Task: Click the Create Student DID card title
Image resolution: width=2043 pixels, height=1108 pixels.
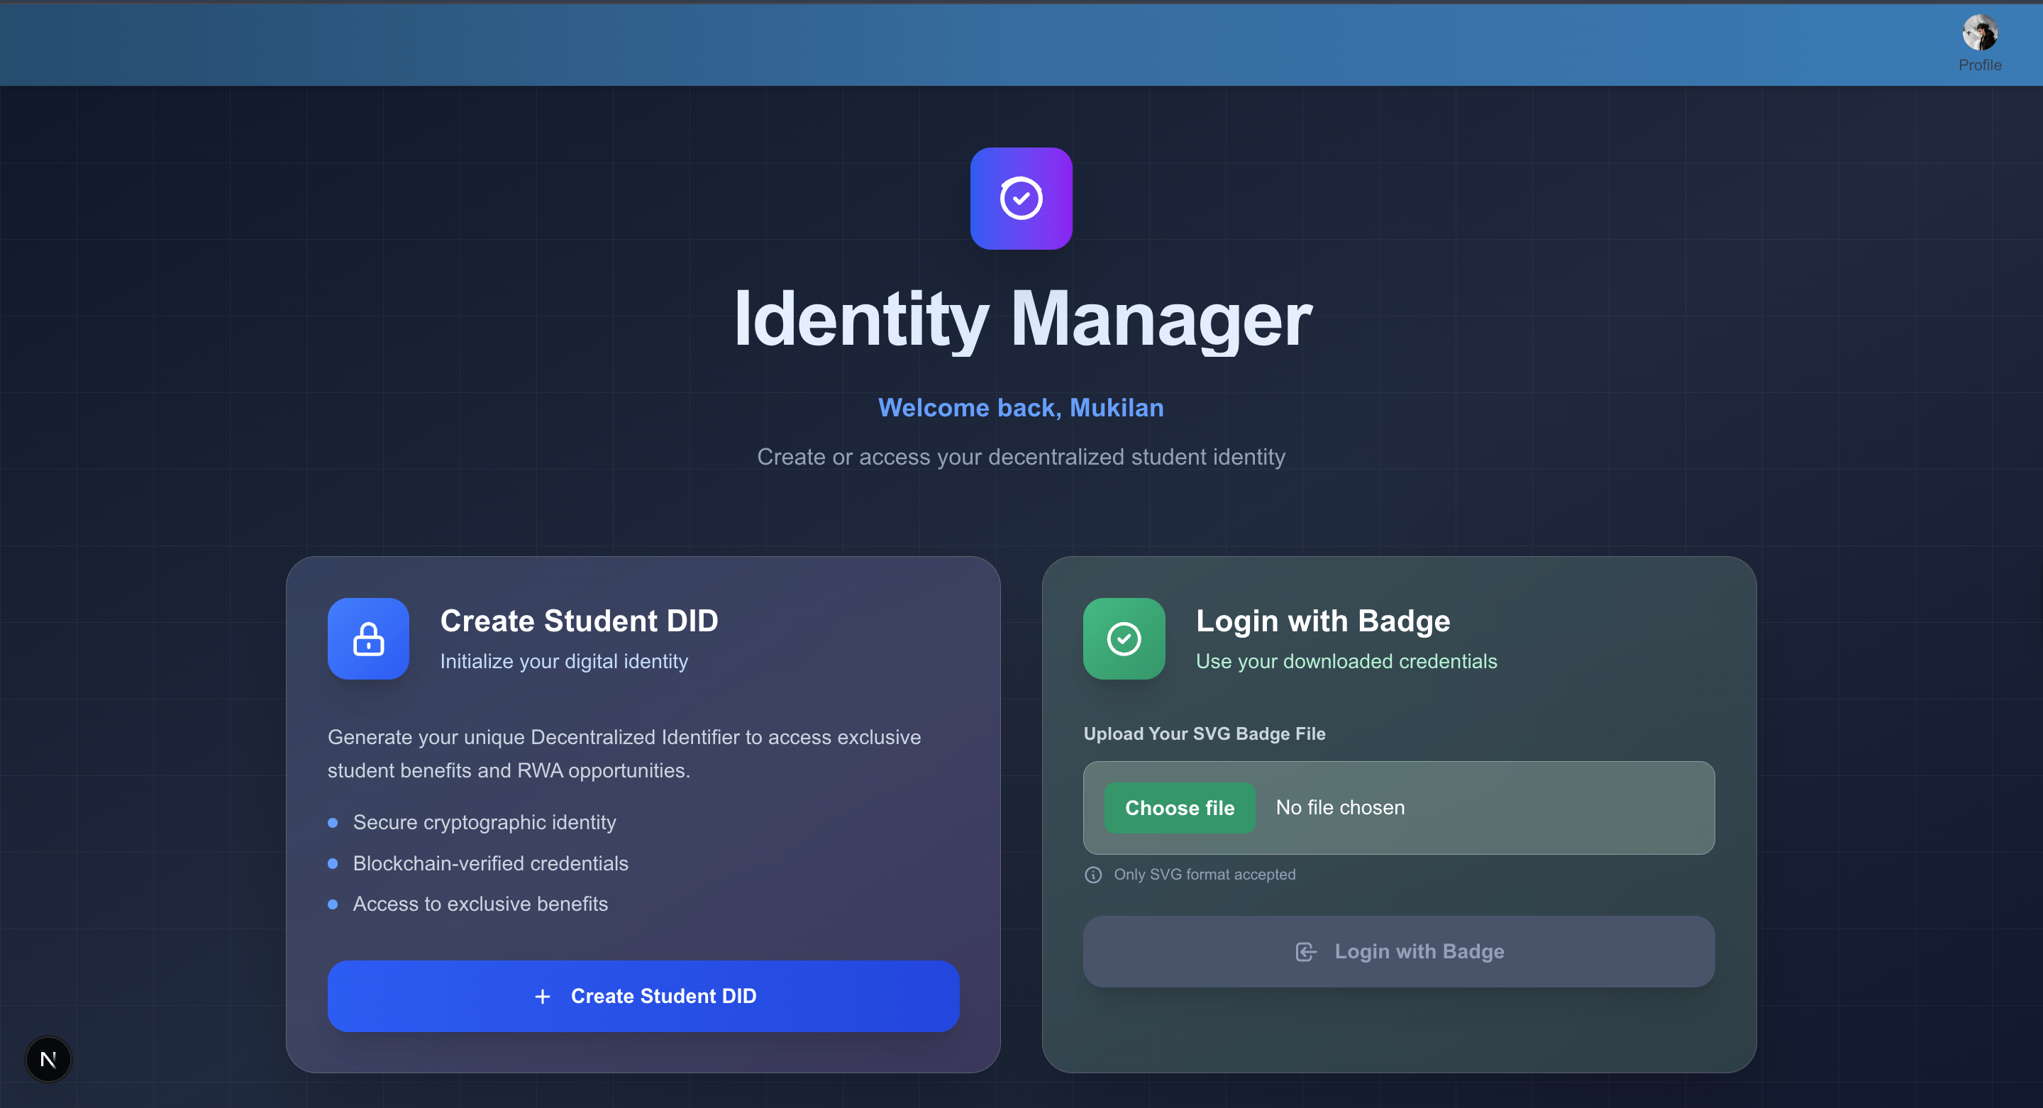Action: [x=579, y=620]
